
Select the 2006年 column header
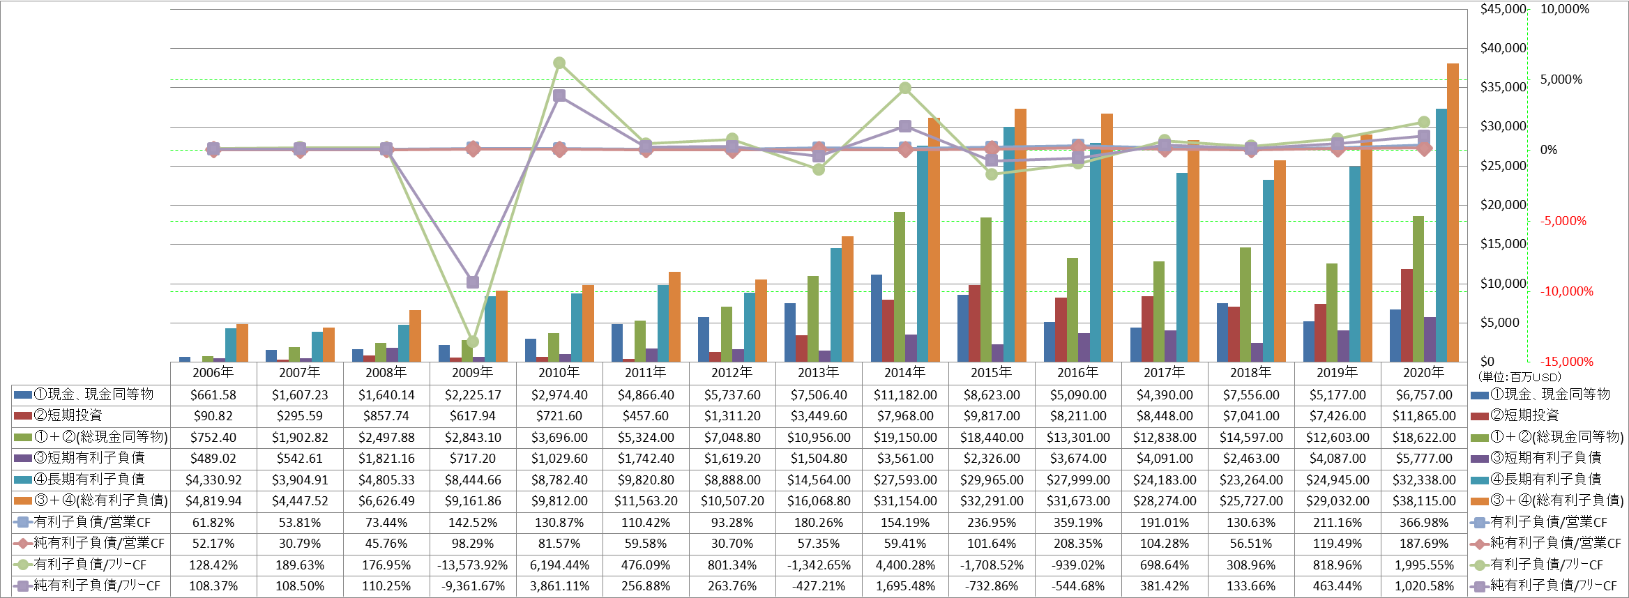(213, 373)
